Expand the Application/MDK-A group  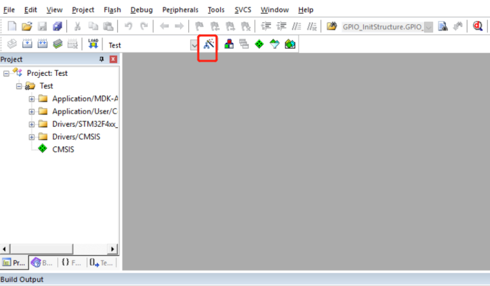tap(32, 99)
